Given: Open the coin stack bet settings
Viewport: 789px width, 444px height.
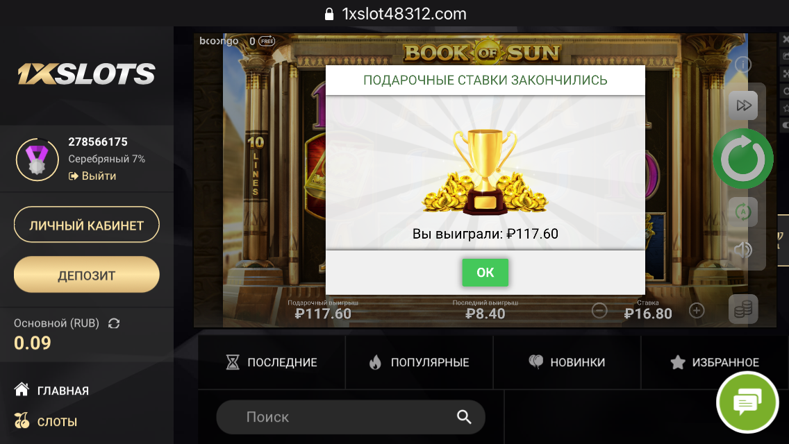Looking at the screenshot, I should (743, 309).
